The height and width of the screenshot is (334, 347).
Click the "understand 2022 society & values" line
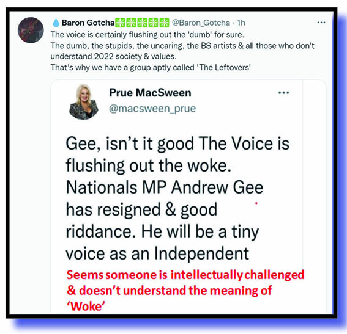[x=114, y=57]
